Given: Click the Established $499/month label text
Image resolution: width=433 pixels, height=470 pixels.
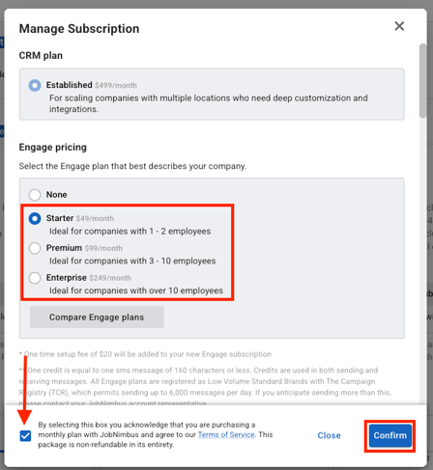Looking at the screenshot, I should click(x=92, y=85).
